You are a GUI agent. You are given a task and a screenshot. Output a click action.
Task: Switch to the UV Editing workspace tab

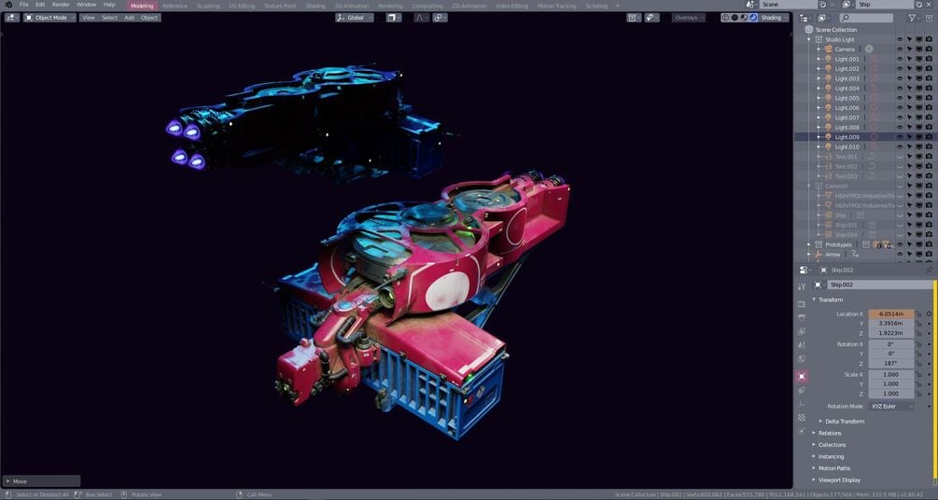pos(242,6)
